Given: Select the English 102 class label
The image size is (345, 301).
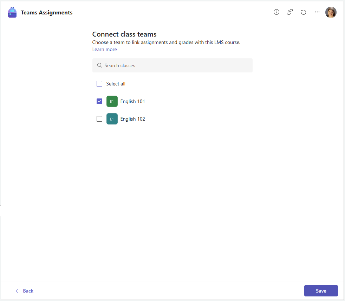Looking at the screenshot, I should (133, 119).
